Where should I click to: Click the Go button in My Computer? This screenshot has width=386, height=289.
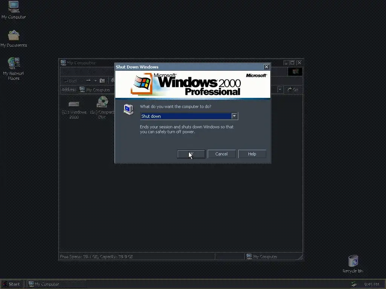coord(293,90)
